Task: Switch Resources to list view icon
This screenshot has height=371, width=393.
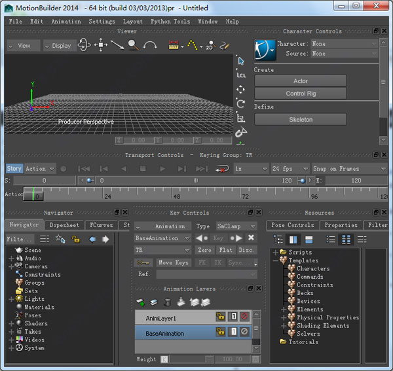Action: click(330, 239)
